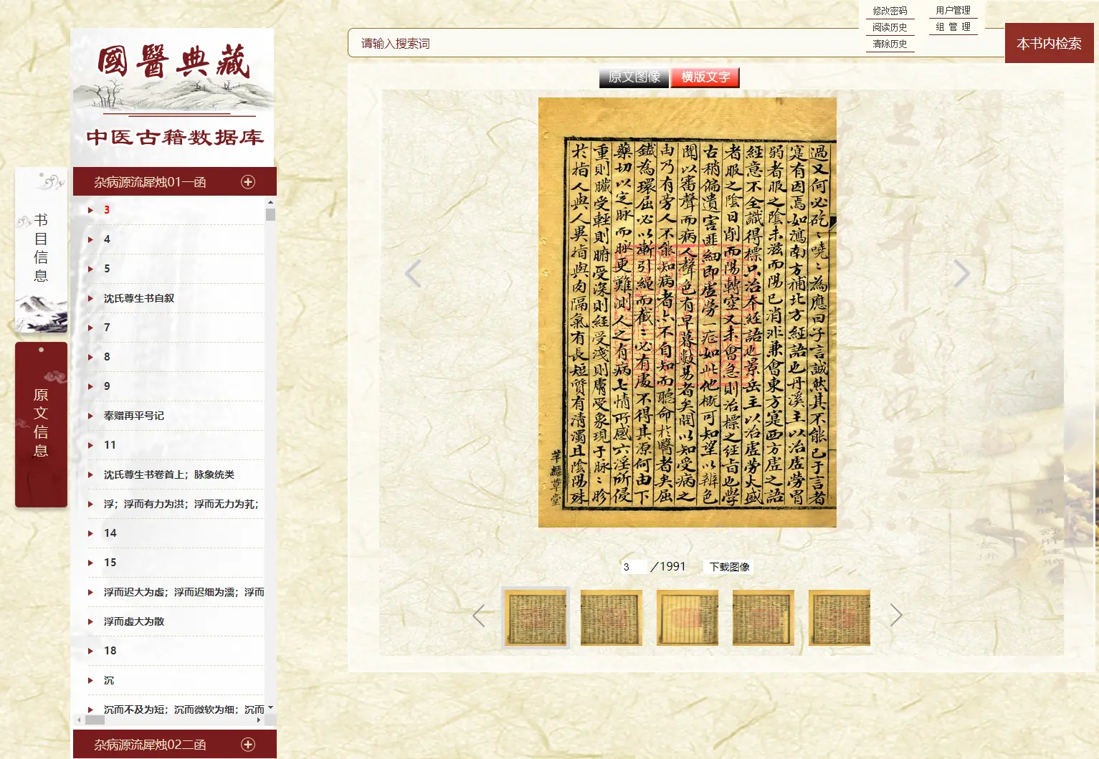Click the 國醫典藏 logo
The width and height of the screenshot is (1099, 759).
coord(173,62)
